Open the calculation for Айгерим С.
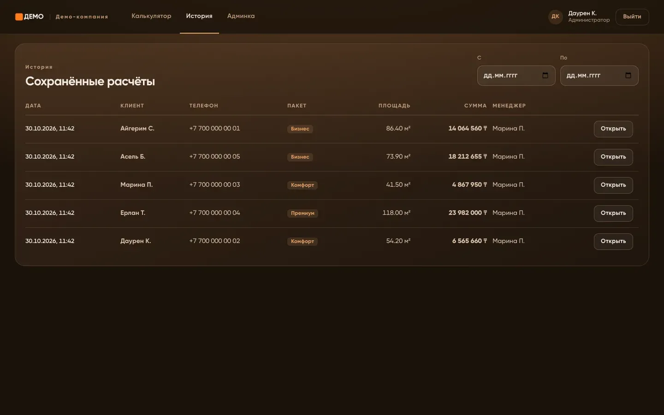Screen dimensions: 664x415 click(x=613, y=129)
